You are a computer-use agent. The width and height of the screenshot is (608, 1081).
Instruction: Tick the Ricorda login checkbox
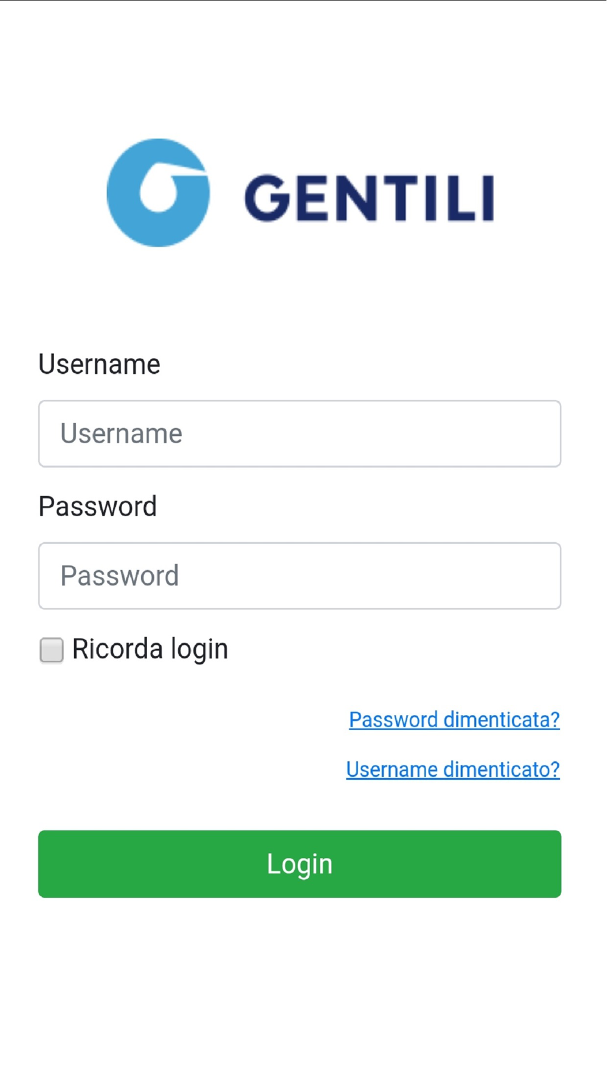coord(52,649)
